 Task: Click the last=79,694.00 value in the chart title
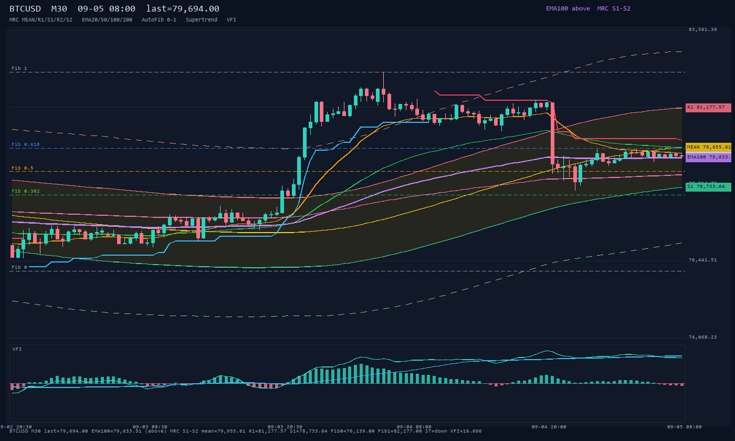[x=183, y=9]
